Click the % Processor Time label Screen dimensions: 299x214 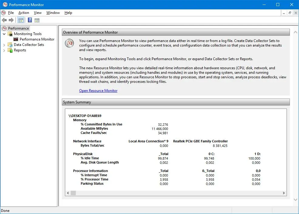pyautogui.click(x=94, y=179)
